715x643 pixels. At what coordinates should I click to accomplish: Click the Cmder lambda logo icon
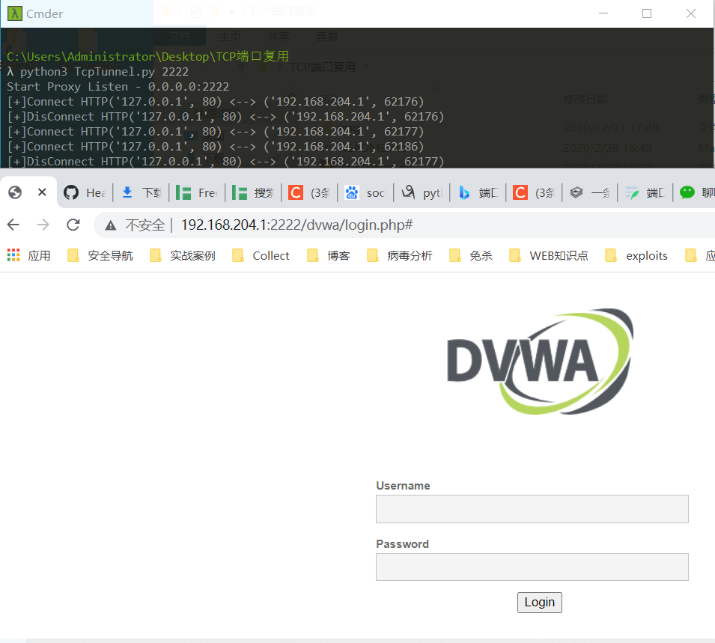(14, 13)
